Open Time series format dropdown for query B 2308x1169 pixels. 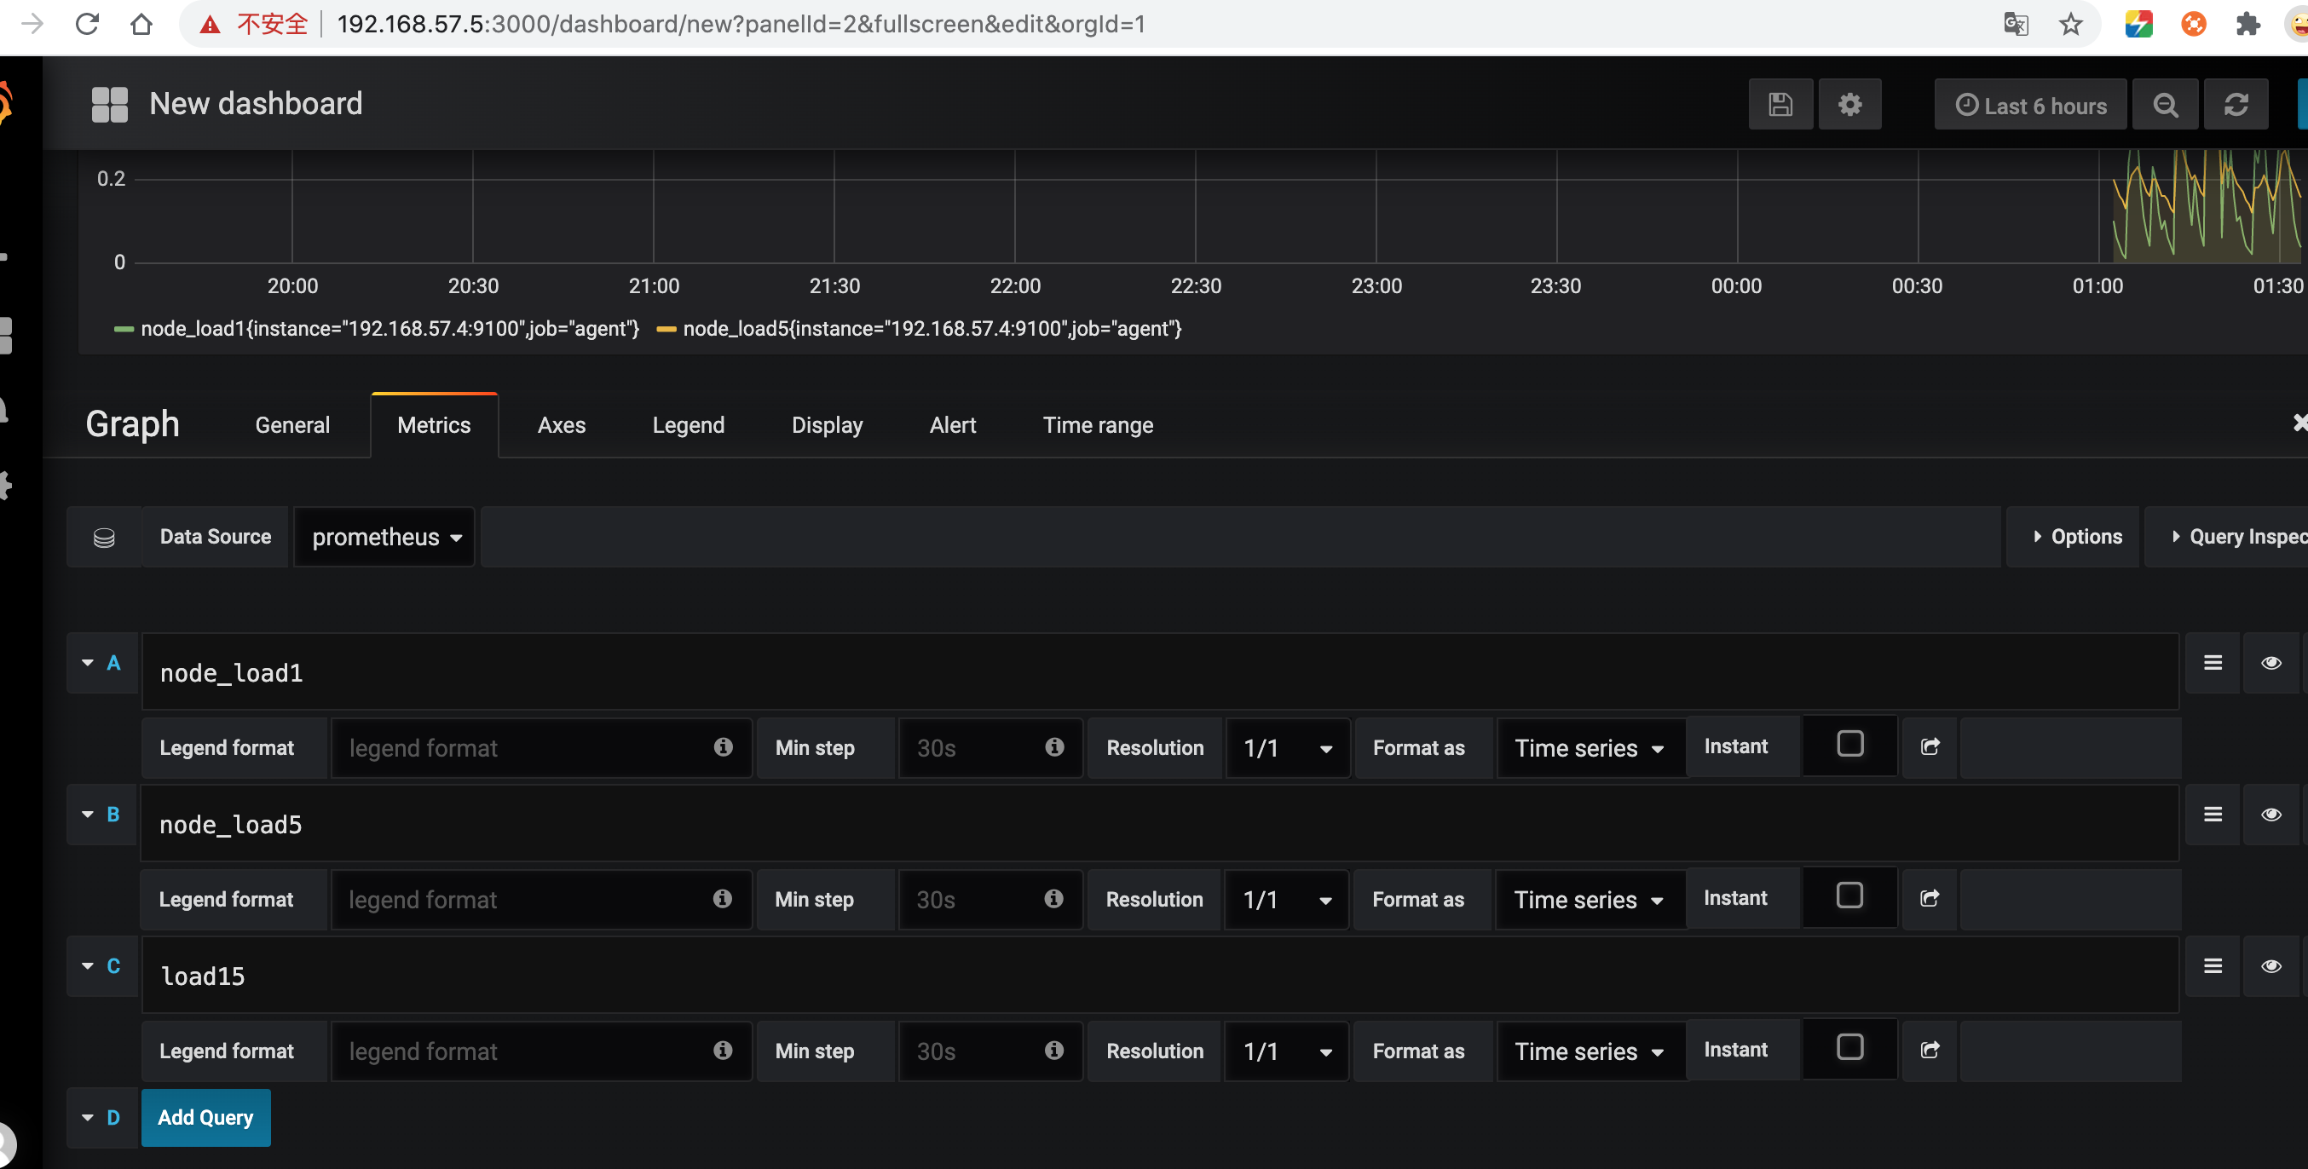(1590, 900)
